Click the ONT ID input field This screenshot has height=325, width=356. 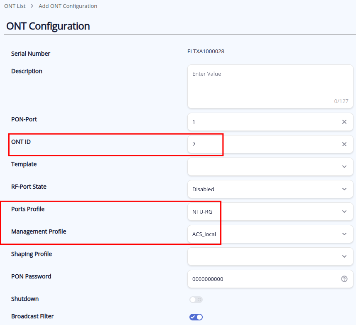pyautogui.click(x=262, y=144)
